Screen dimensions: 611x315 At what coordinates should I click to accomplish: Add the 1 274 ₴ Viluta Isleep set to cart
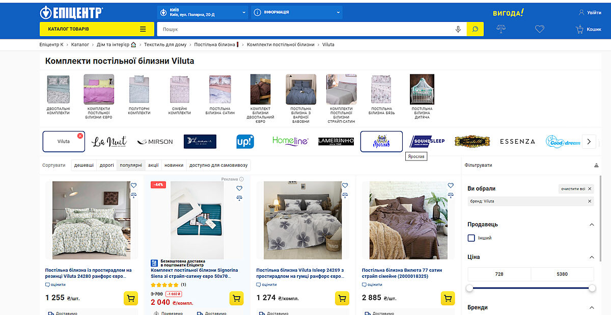(x=342, y=298)
